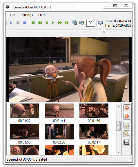The height and width of the screenshot is (167, 138).
Task: Click the sceneshot count field showing 30
Action: [91, 23]
